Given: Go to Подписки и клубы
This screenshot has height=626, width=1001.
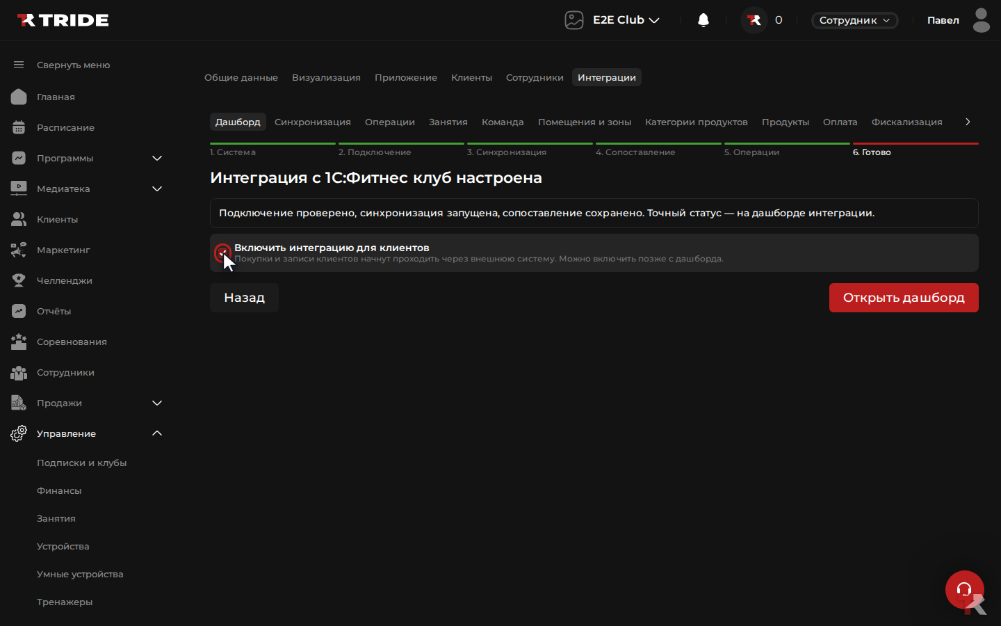Looking at the screenshot, I should click(81, 463).
